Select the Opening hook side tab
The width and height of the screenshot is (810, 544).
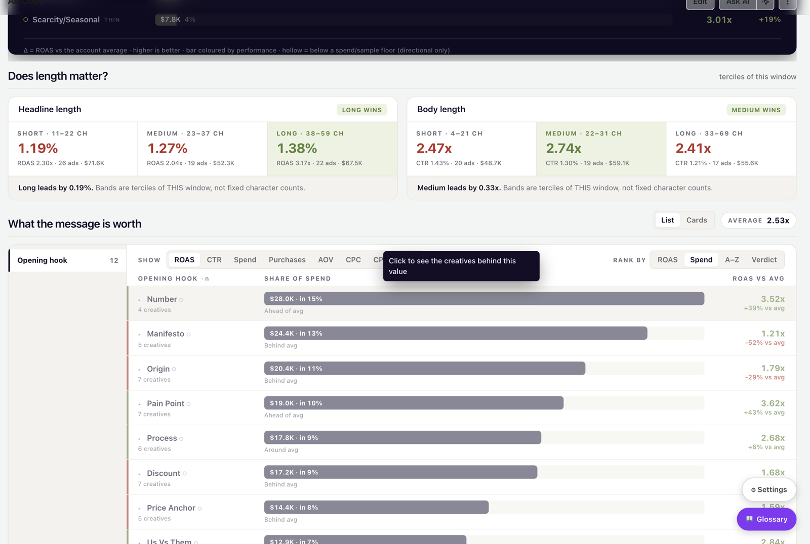[67, 260]
